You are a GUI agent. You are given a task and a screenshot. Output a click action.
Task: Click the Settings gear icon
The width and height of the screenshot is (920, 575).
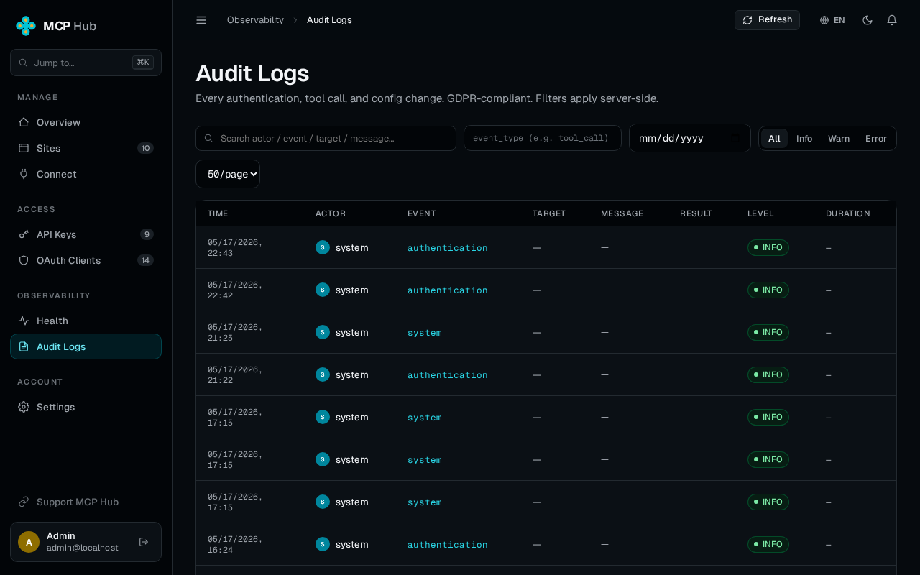[24, 407]
